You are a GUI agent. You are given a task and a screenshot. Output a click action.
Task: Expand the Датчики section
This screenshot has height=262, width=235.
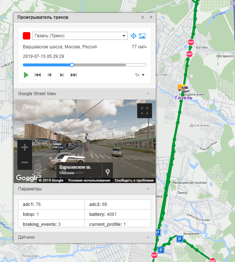[148, 237]
